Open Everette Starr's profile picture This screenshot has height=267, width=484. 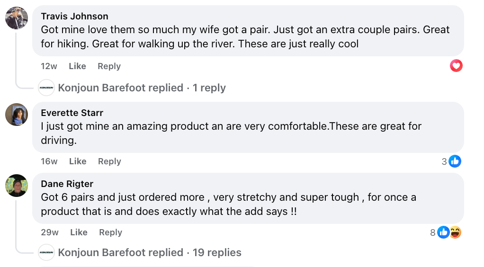[17, 115]
